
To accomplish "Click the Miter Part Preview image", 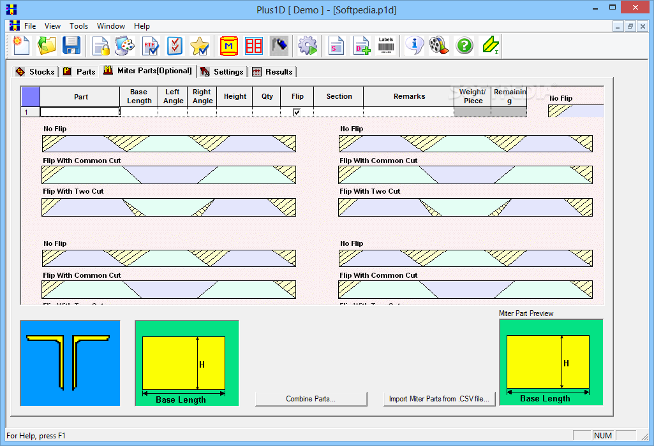I will (x=551, y=363).
